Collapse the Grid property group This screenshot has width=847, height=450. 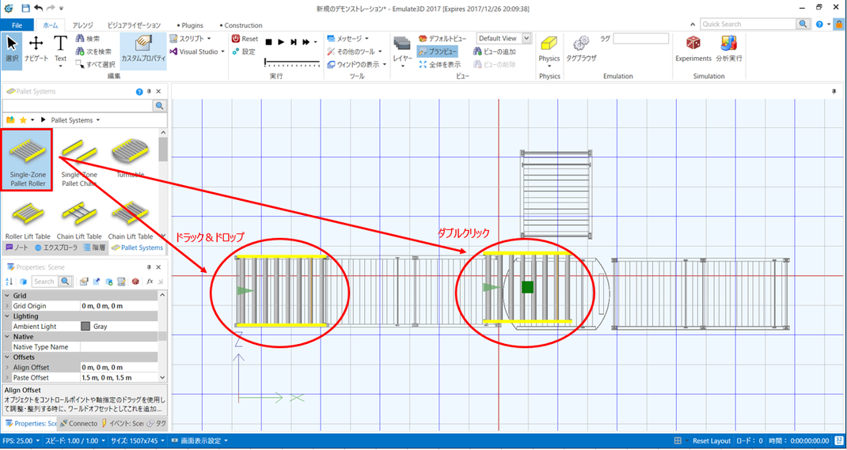7,296
